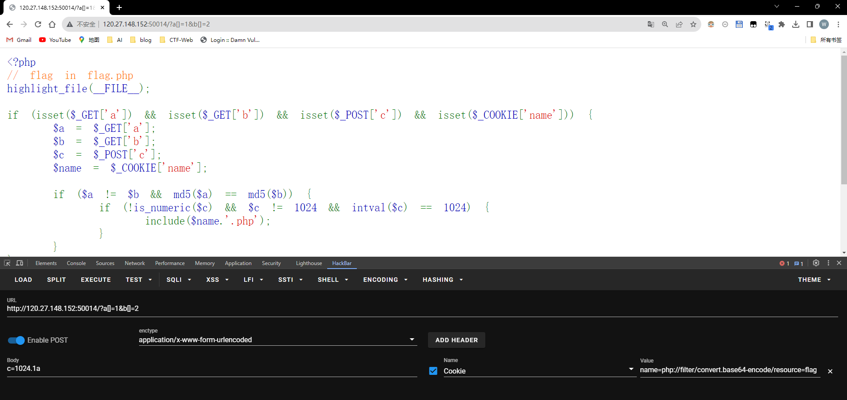Viewport: 847px width, 400px height.
Task: Click the HackBar URL input field
Action: pos(422,308)
